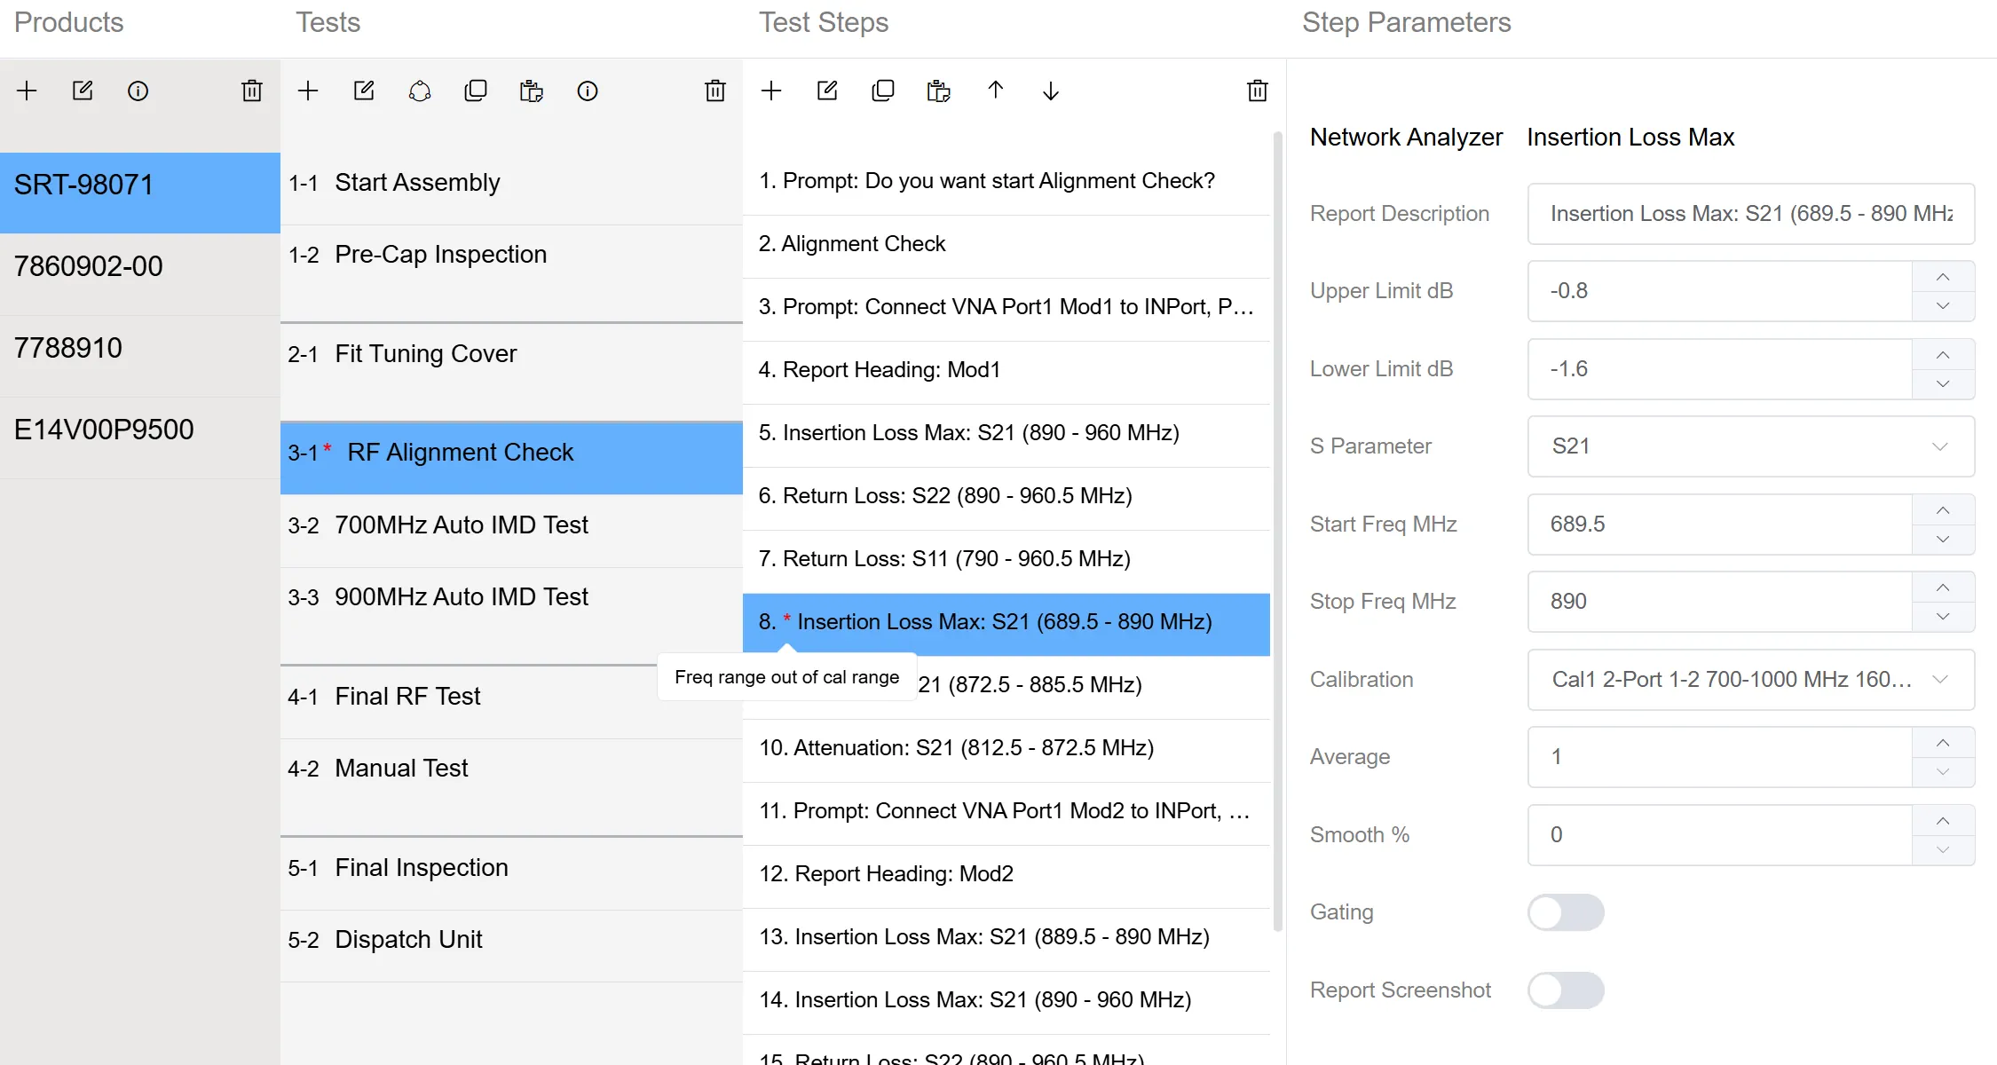Copy the selected test
The height and width of the screenshot is (1065, 1997).
pos(477,91)
